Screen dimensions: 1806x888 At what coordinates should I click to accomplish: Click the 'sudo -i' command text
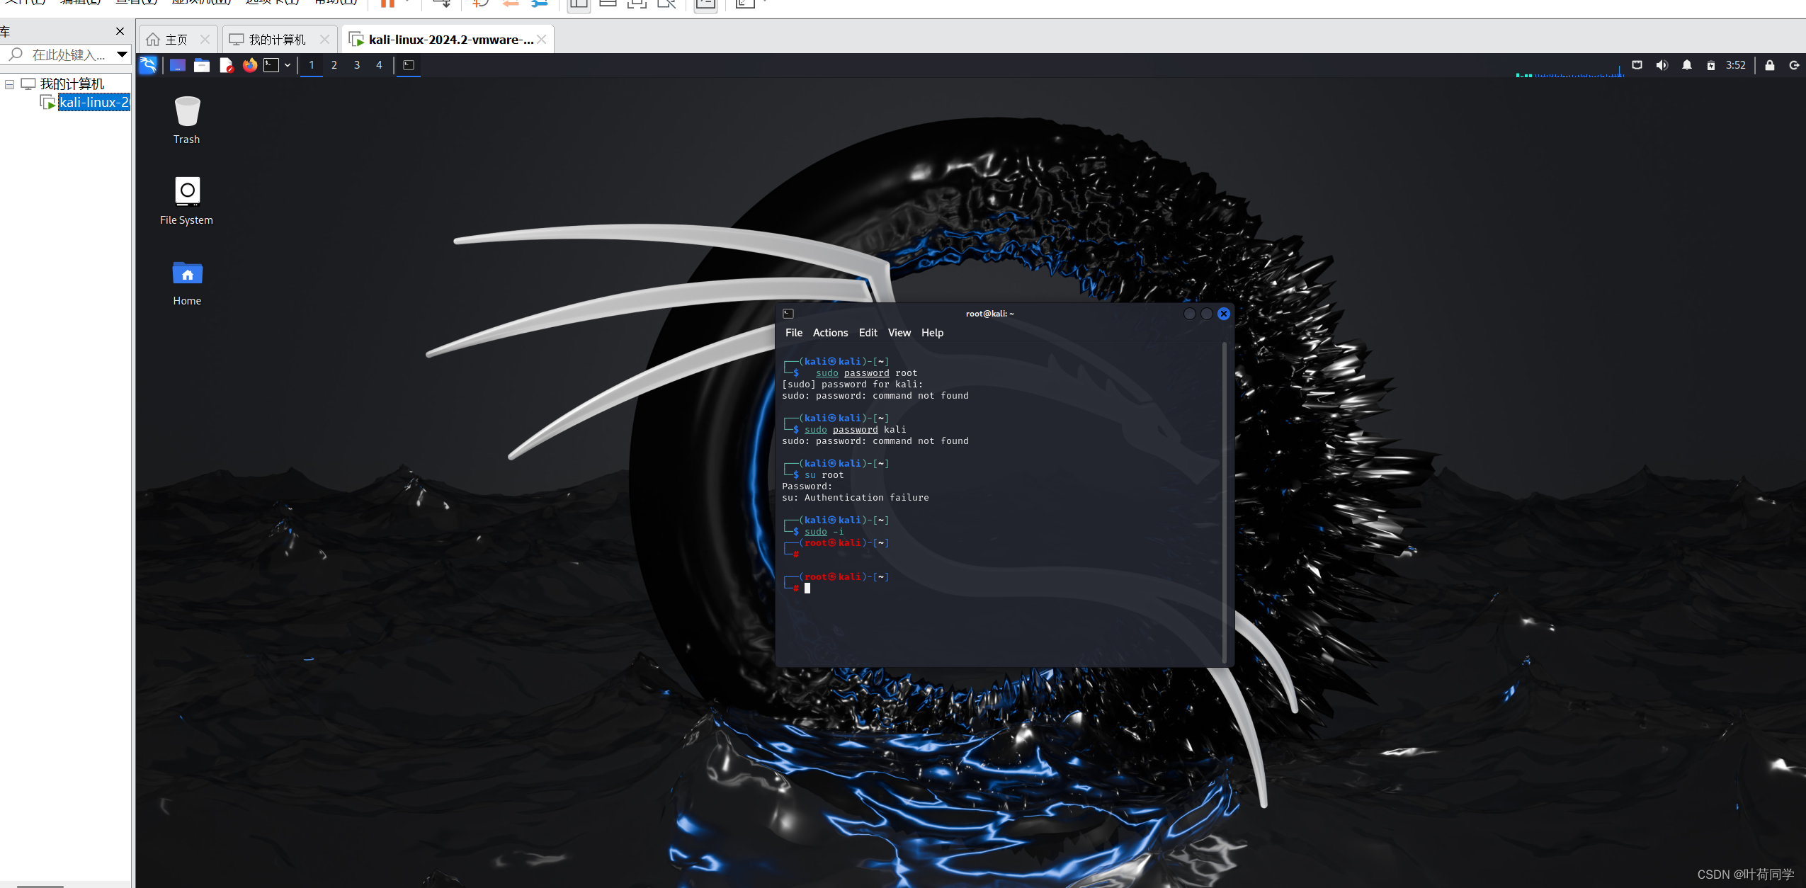[x=824, y=532]
